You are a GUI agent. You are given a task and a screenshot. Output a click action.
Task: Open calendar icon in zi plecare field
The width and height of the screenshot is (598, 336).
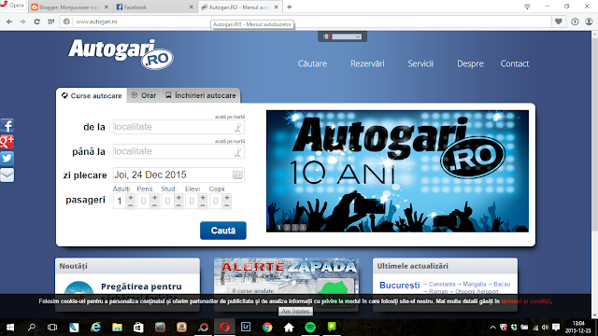(237, 175)
